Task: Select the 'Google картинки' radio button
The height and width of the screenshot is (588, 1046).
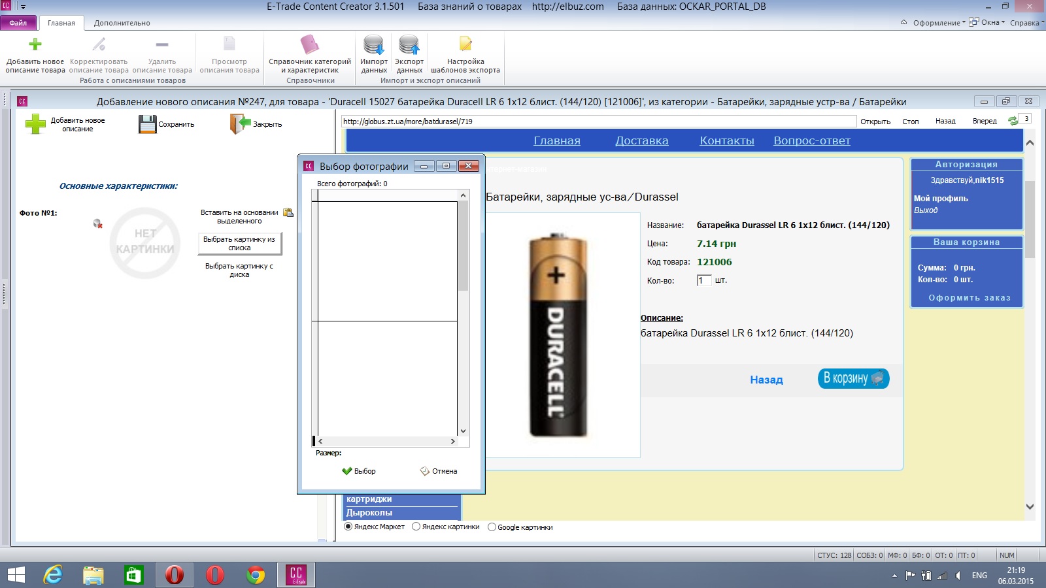Action: click(x=492, y=527)
